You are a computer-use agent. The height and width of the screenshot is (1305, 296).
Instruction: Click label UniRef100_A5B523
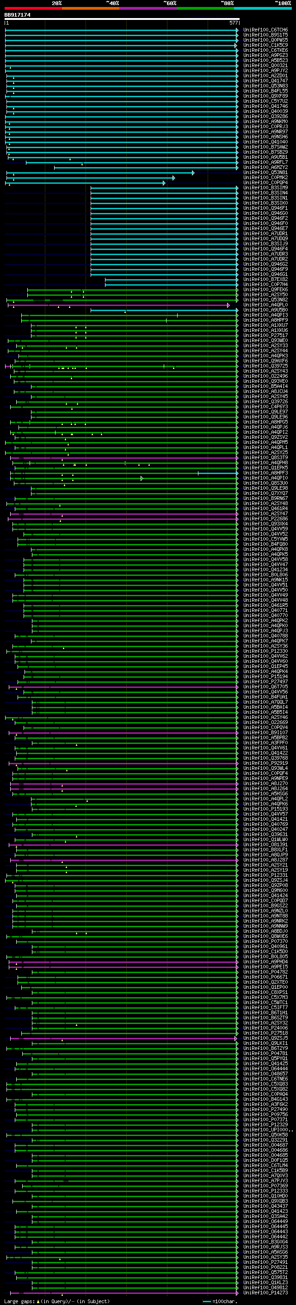pyautogui.click(x=265, y=60)
